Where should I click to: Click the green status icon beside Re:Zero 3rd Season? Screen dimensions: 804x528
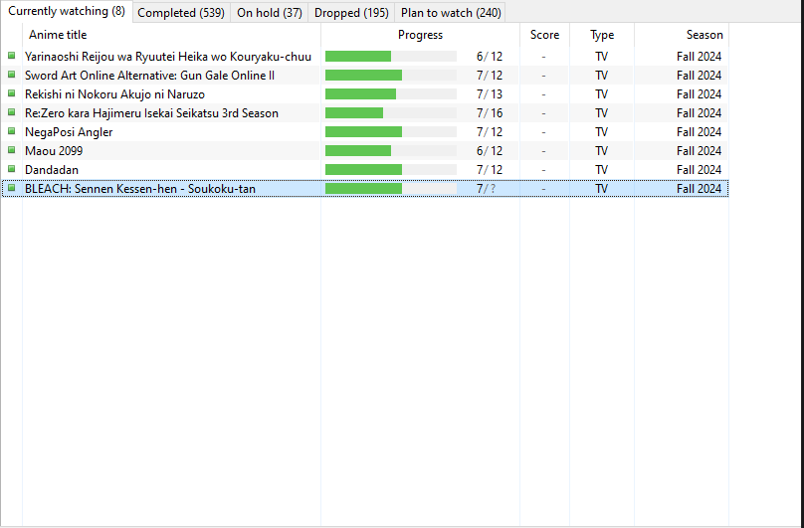[x=11, y=112]
